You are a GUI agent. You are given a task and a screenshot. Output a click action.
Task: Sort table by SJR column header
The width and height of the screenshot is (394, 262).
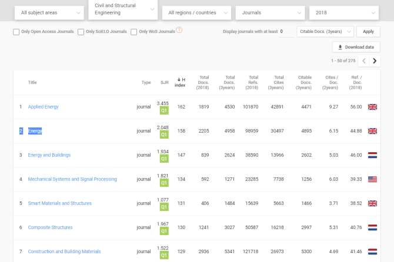pyautogui.click(x=164, y=82)
